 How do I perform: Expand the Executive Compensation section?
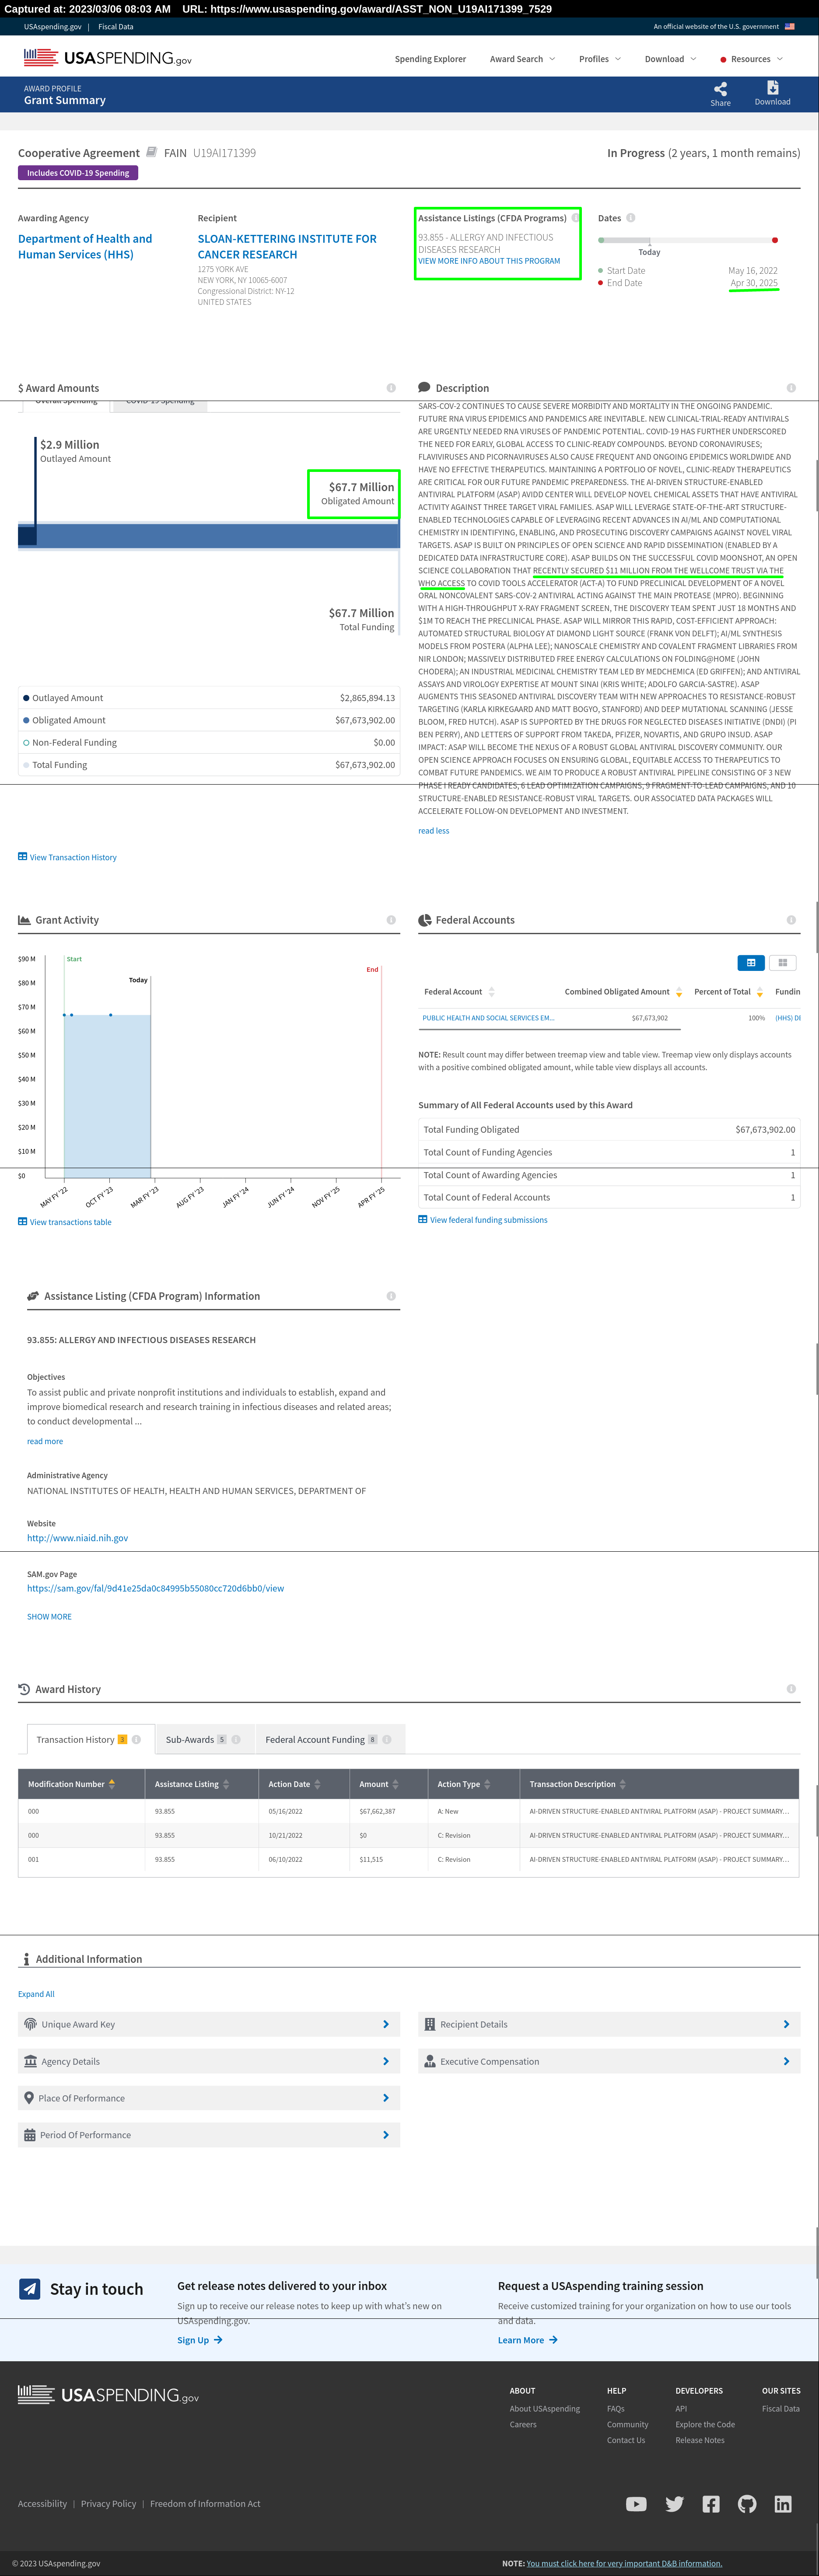tap(609, 2061)
